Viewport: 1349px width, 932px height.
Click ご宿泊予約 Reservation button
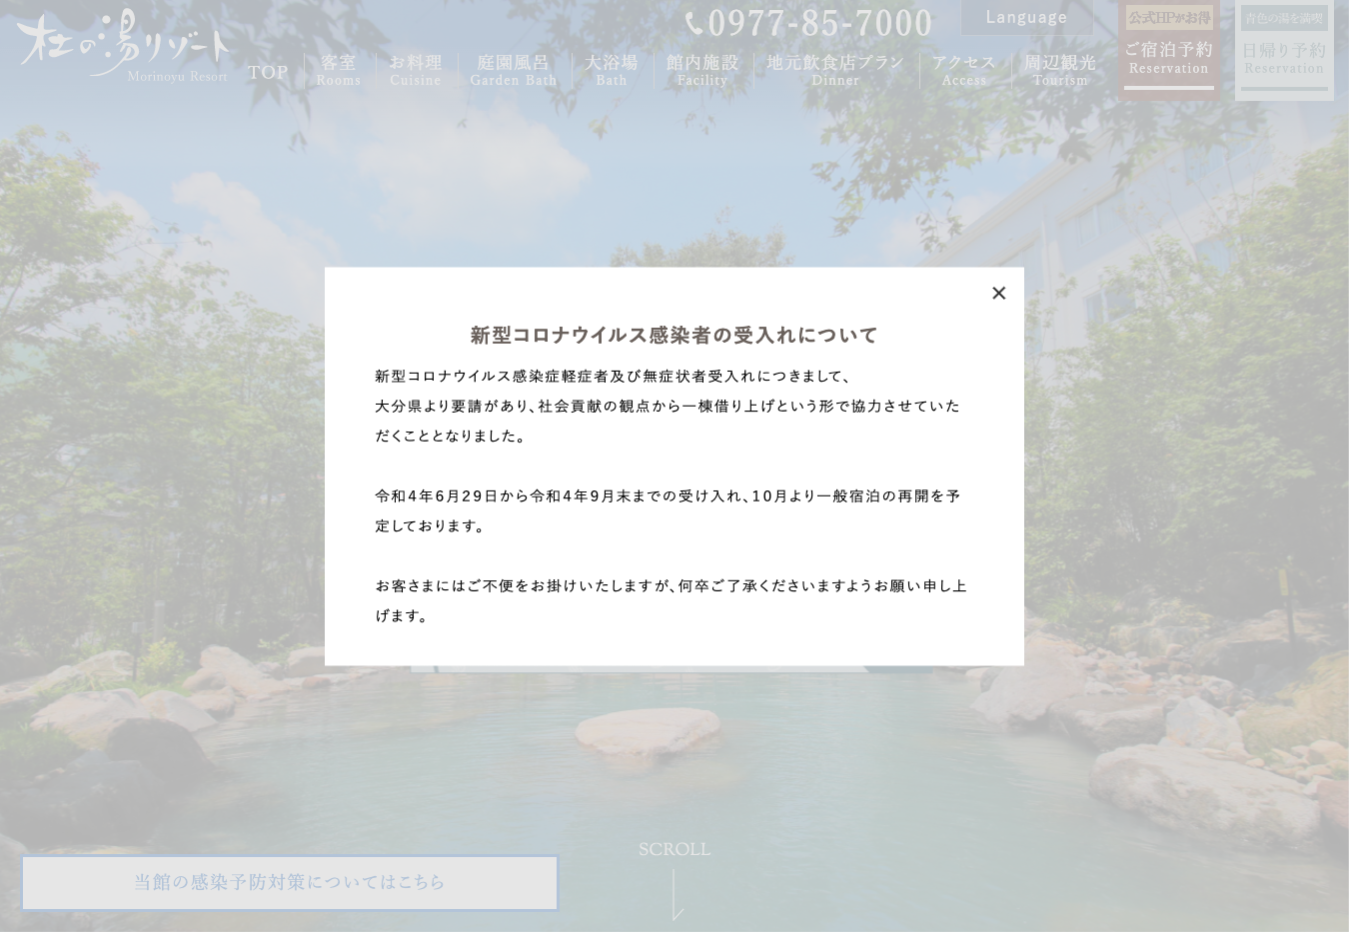click(1168, 57)
